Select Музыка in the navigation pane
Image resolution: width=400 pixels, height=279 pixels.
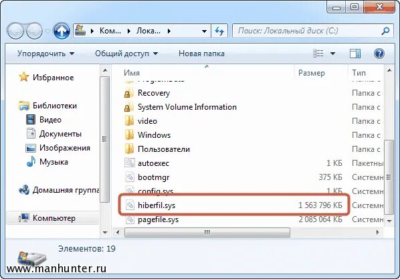point(54,162)
